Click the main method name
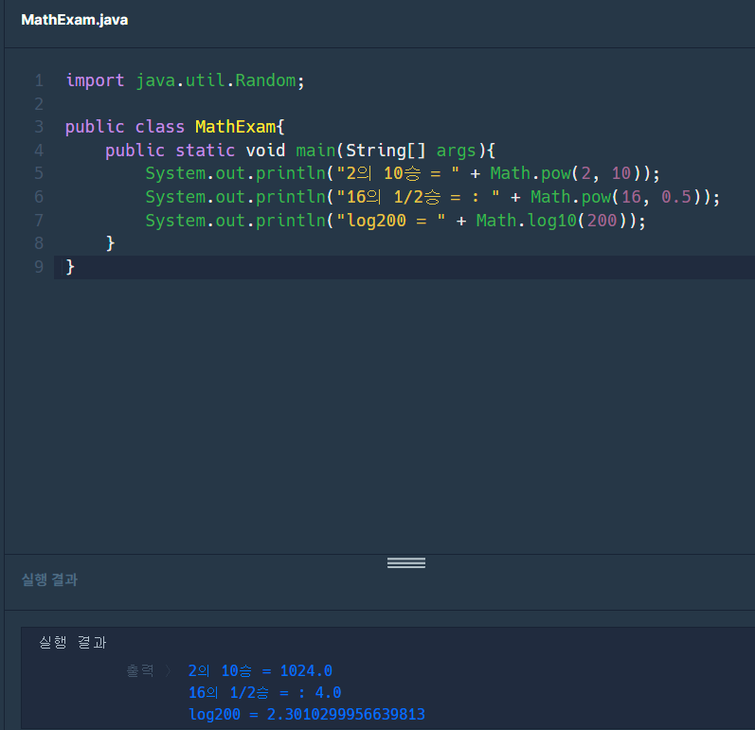Viewport: 755px width, 730px height. pyautogui.click(x=315, y=151)
